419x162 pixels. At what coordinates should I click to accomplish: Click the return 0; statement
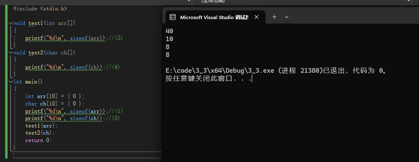click(38, 140)
